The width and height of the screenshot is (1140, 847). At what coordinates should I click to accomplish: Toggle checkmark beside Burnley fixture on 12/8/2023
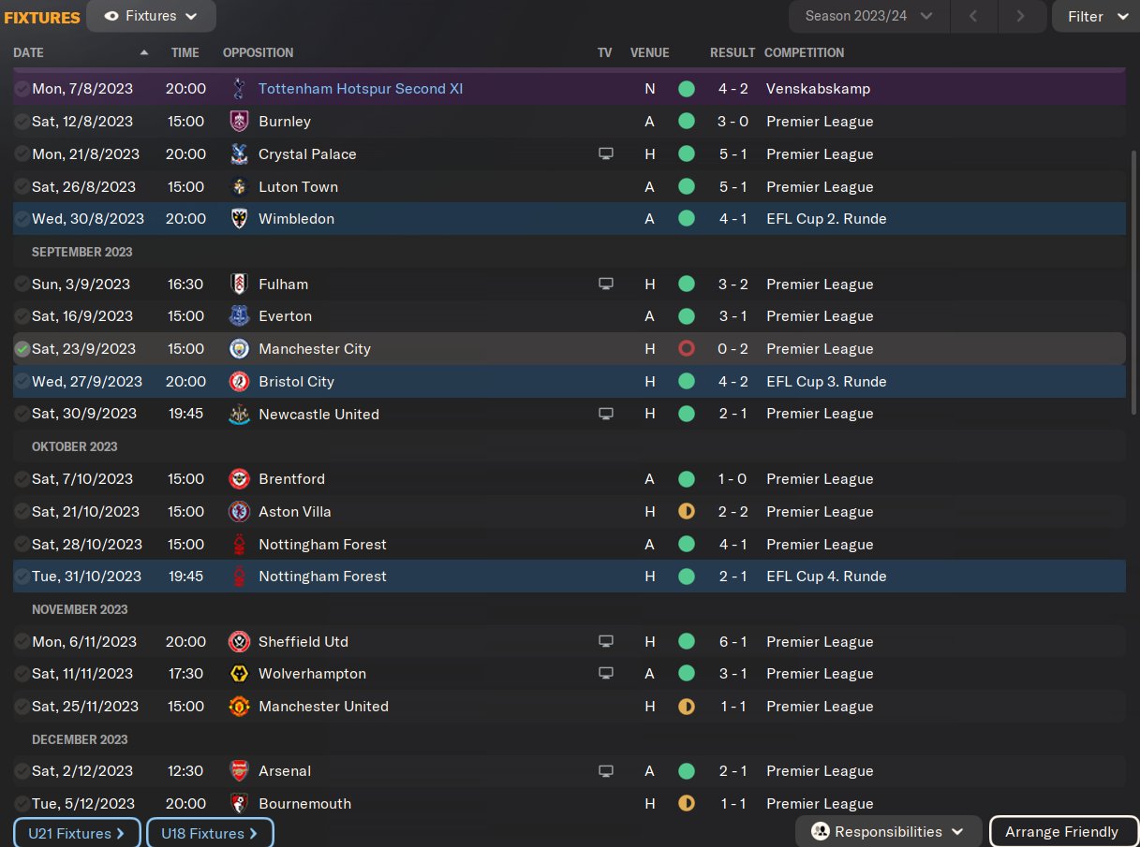pyautogui.click(x=22, y=122)
